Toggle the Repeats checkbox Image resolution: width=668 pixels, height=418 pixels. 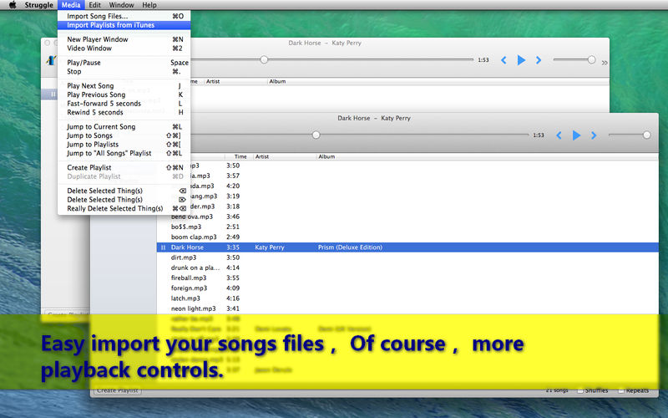click(x=621, y=390)
